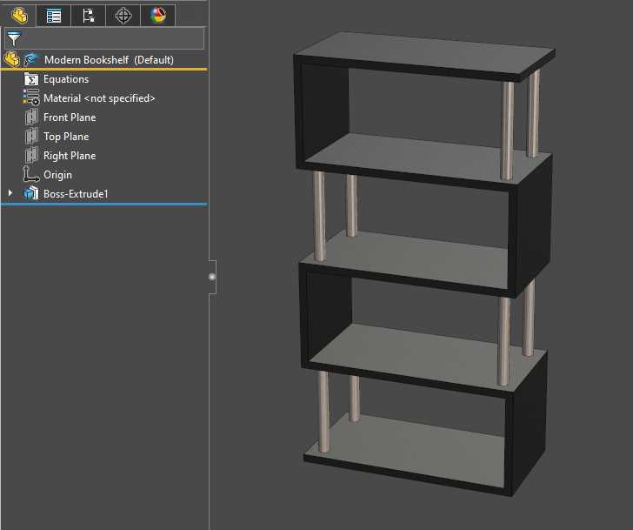Screen dimensions: 633x530
Task: Switch to the PropertyManager tab
Action: click(x=53, y=16)
